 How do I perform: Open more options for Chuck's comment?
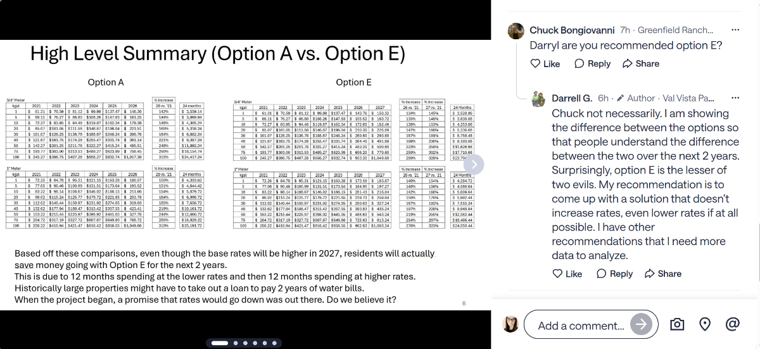tap(735, 30)
